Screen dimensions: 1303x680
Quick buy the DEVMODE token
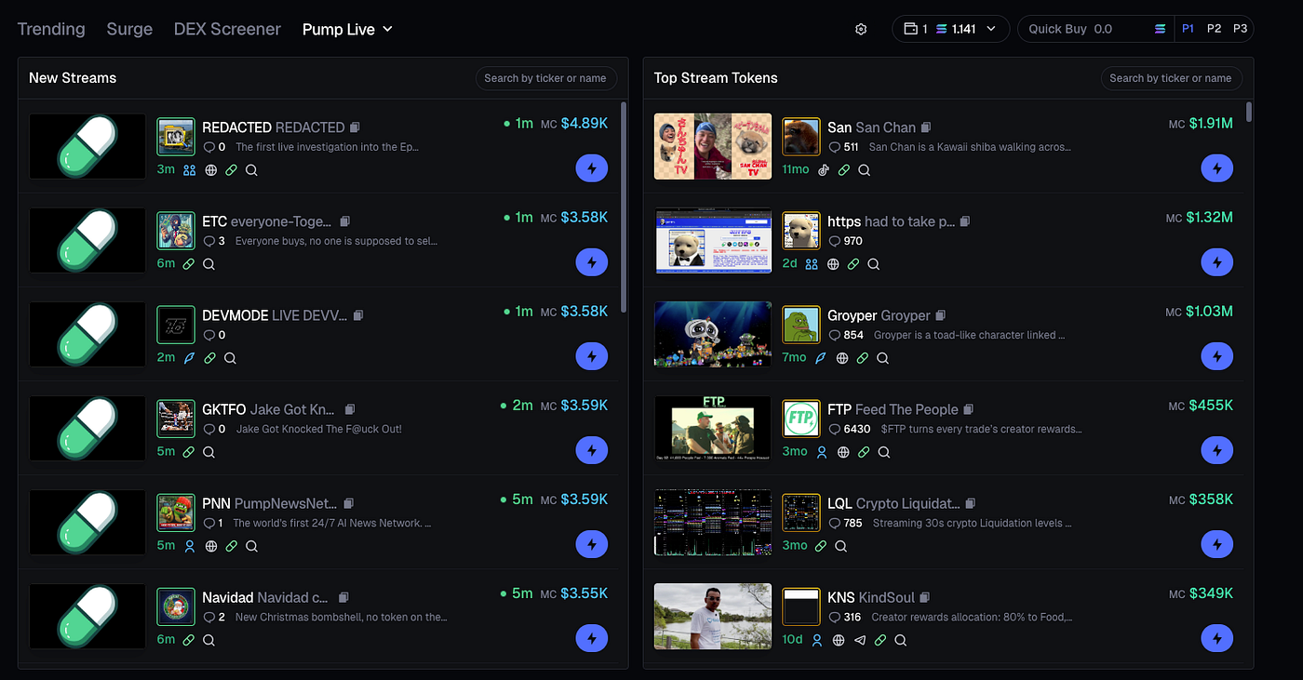pyautogui.click(x=592, y=356)
